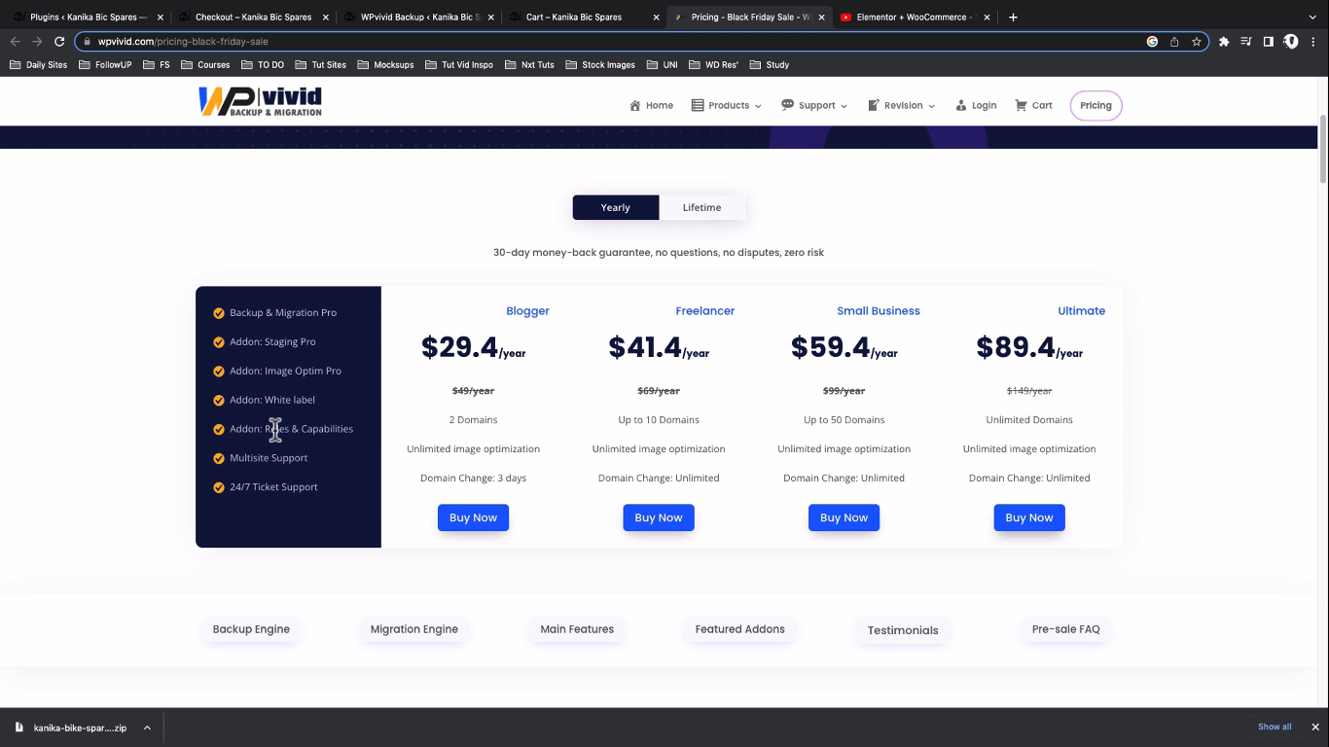Go back using browser back arrow
The image size is (1329, 747).
(15, 42)
